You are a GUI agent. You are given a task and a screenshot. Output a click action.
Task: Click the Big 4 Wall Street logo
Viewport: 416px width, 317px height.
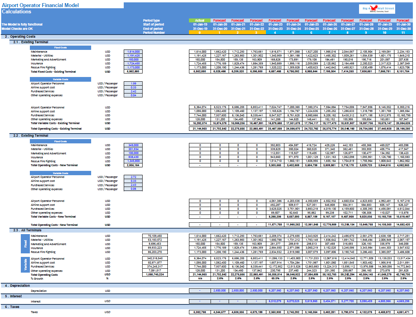point(377,9)
